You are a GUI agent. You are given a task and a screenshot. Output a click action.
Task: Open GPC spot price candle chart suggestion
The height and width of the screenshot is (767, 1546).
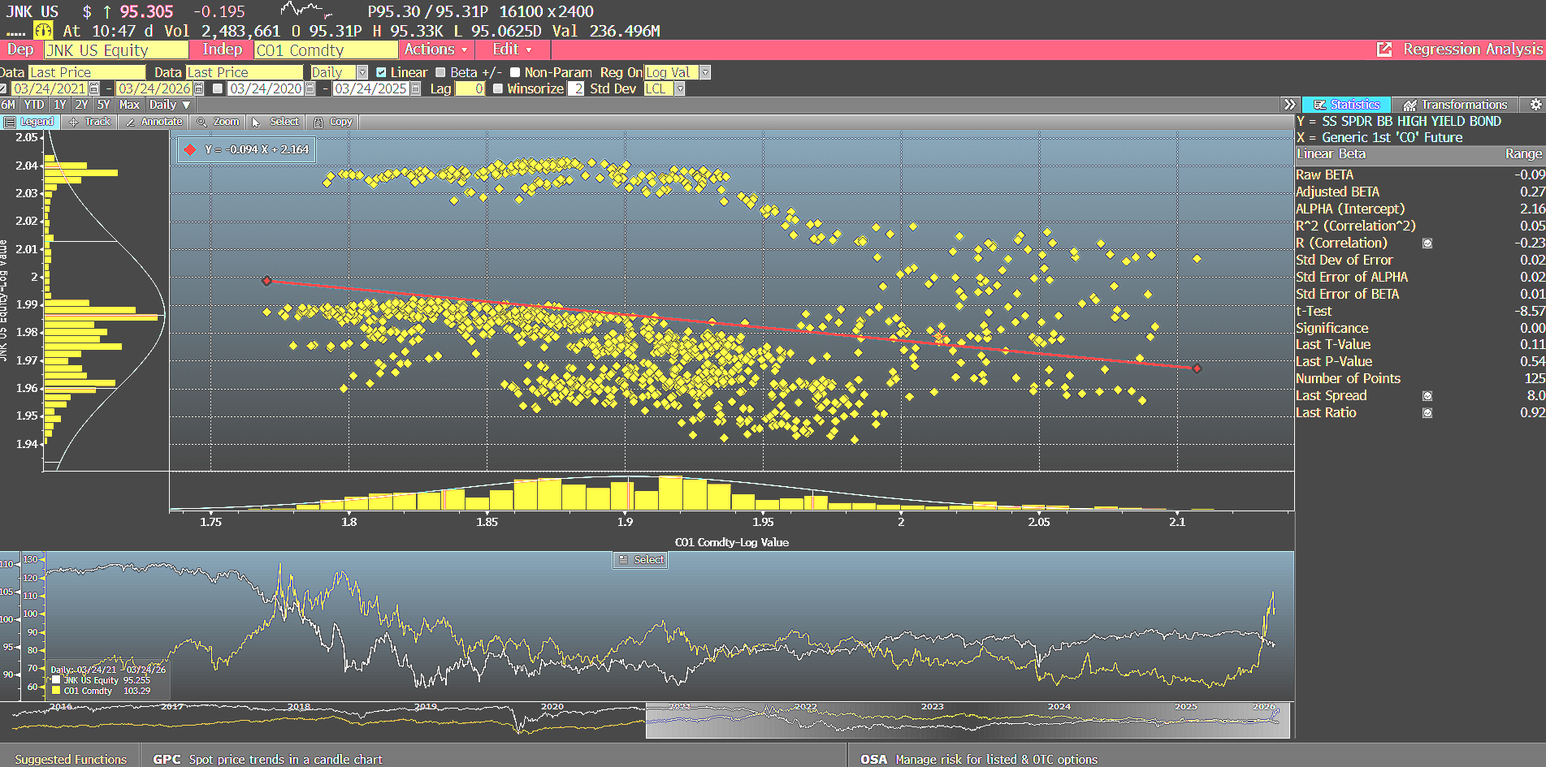[267, 759]
